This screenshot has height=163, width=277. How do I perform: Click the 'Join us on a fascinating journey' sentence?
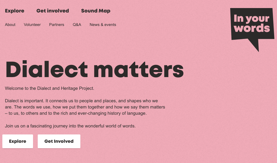70,126
